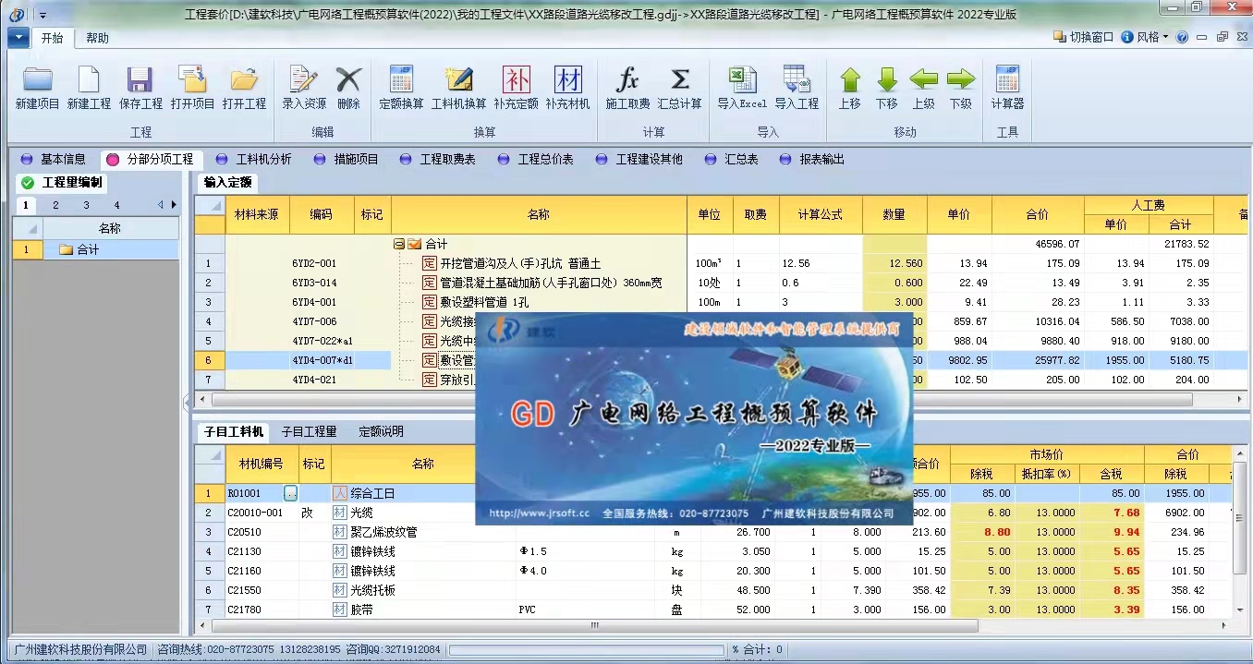1253x664 pixels.
Task: Collapse the 合计 tree node in quota table
Action: pos(398,244)
